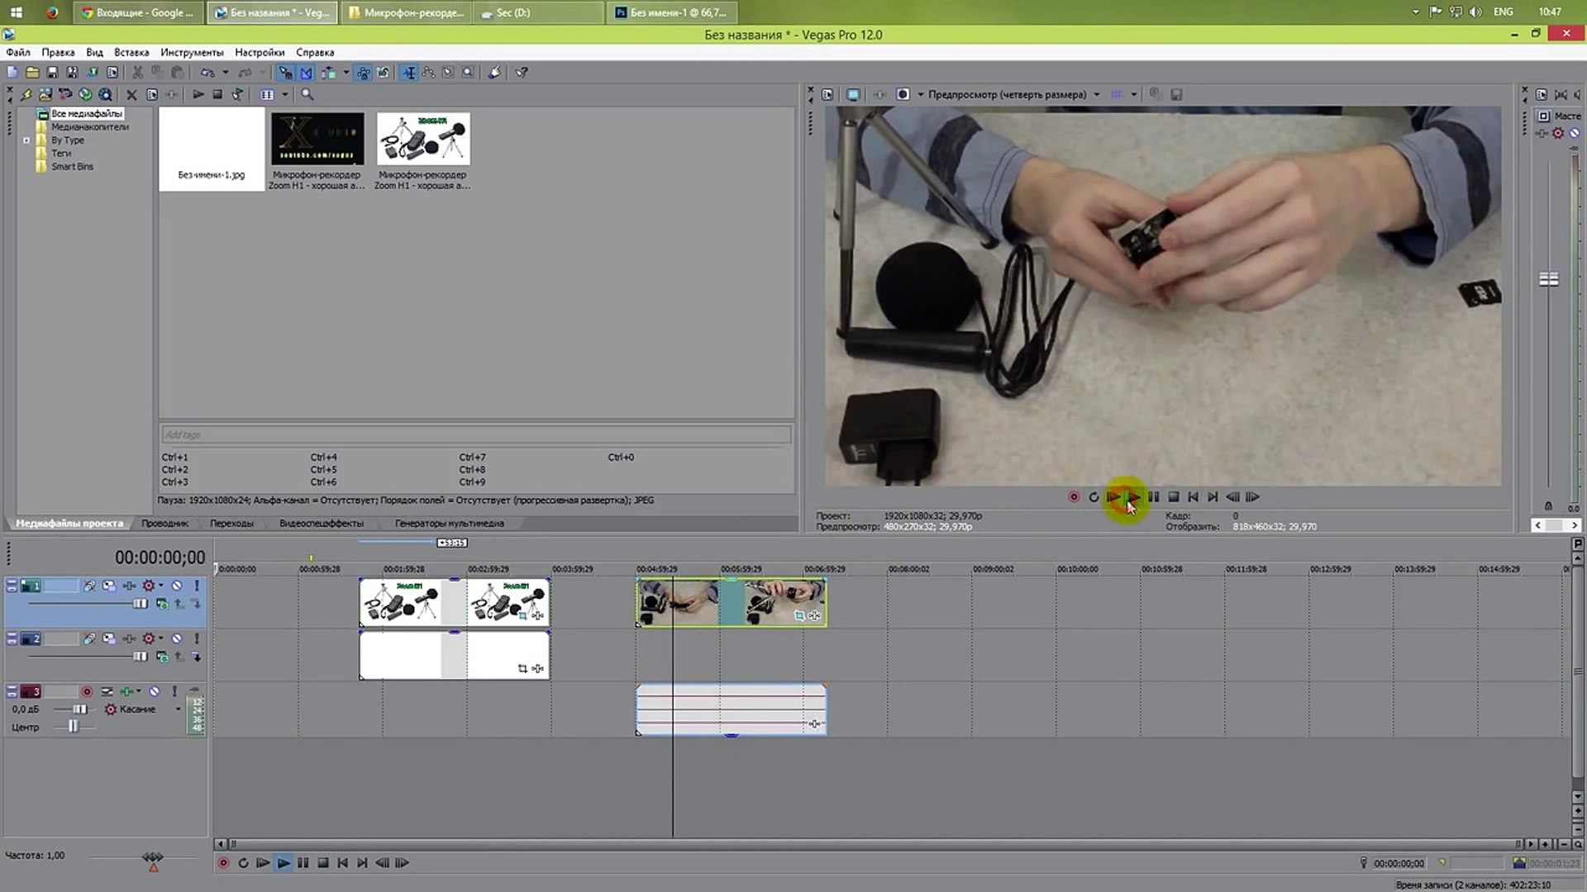The image size is (1587, 892).
Task: Click Pause button under video preview
Action: coord(1154,497)
